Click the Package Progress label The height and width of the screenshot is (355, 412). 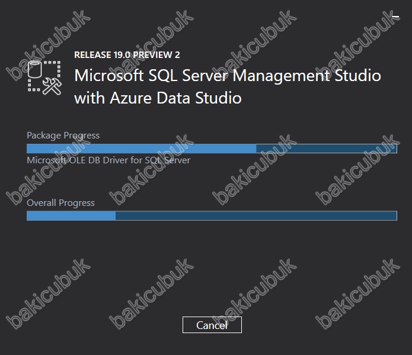(x=63, y=135)
